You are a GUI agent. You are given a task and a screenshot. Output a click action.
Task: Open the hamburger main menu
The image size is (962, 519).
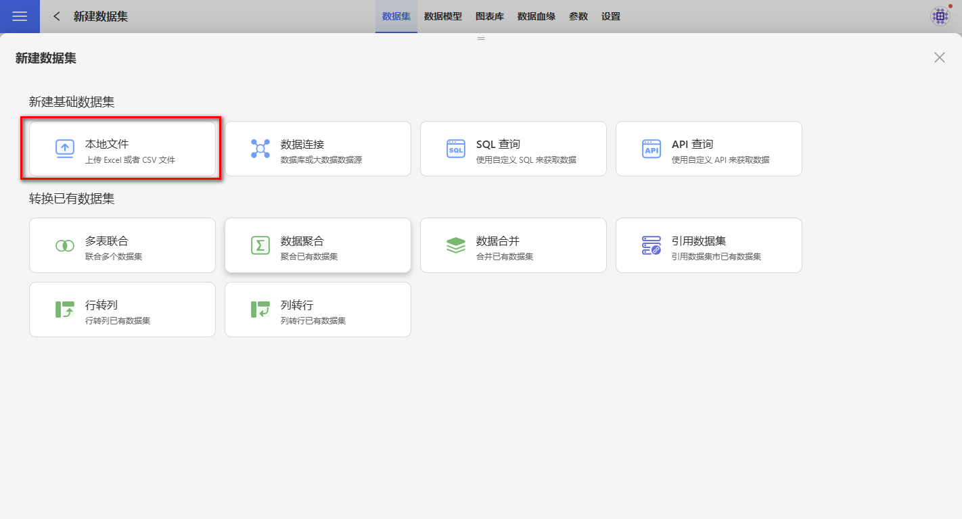coord(20,16)
